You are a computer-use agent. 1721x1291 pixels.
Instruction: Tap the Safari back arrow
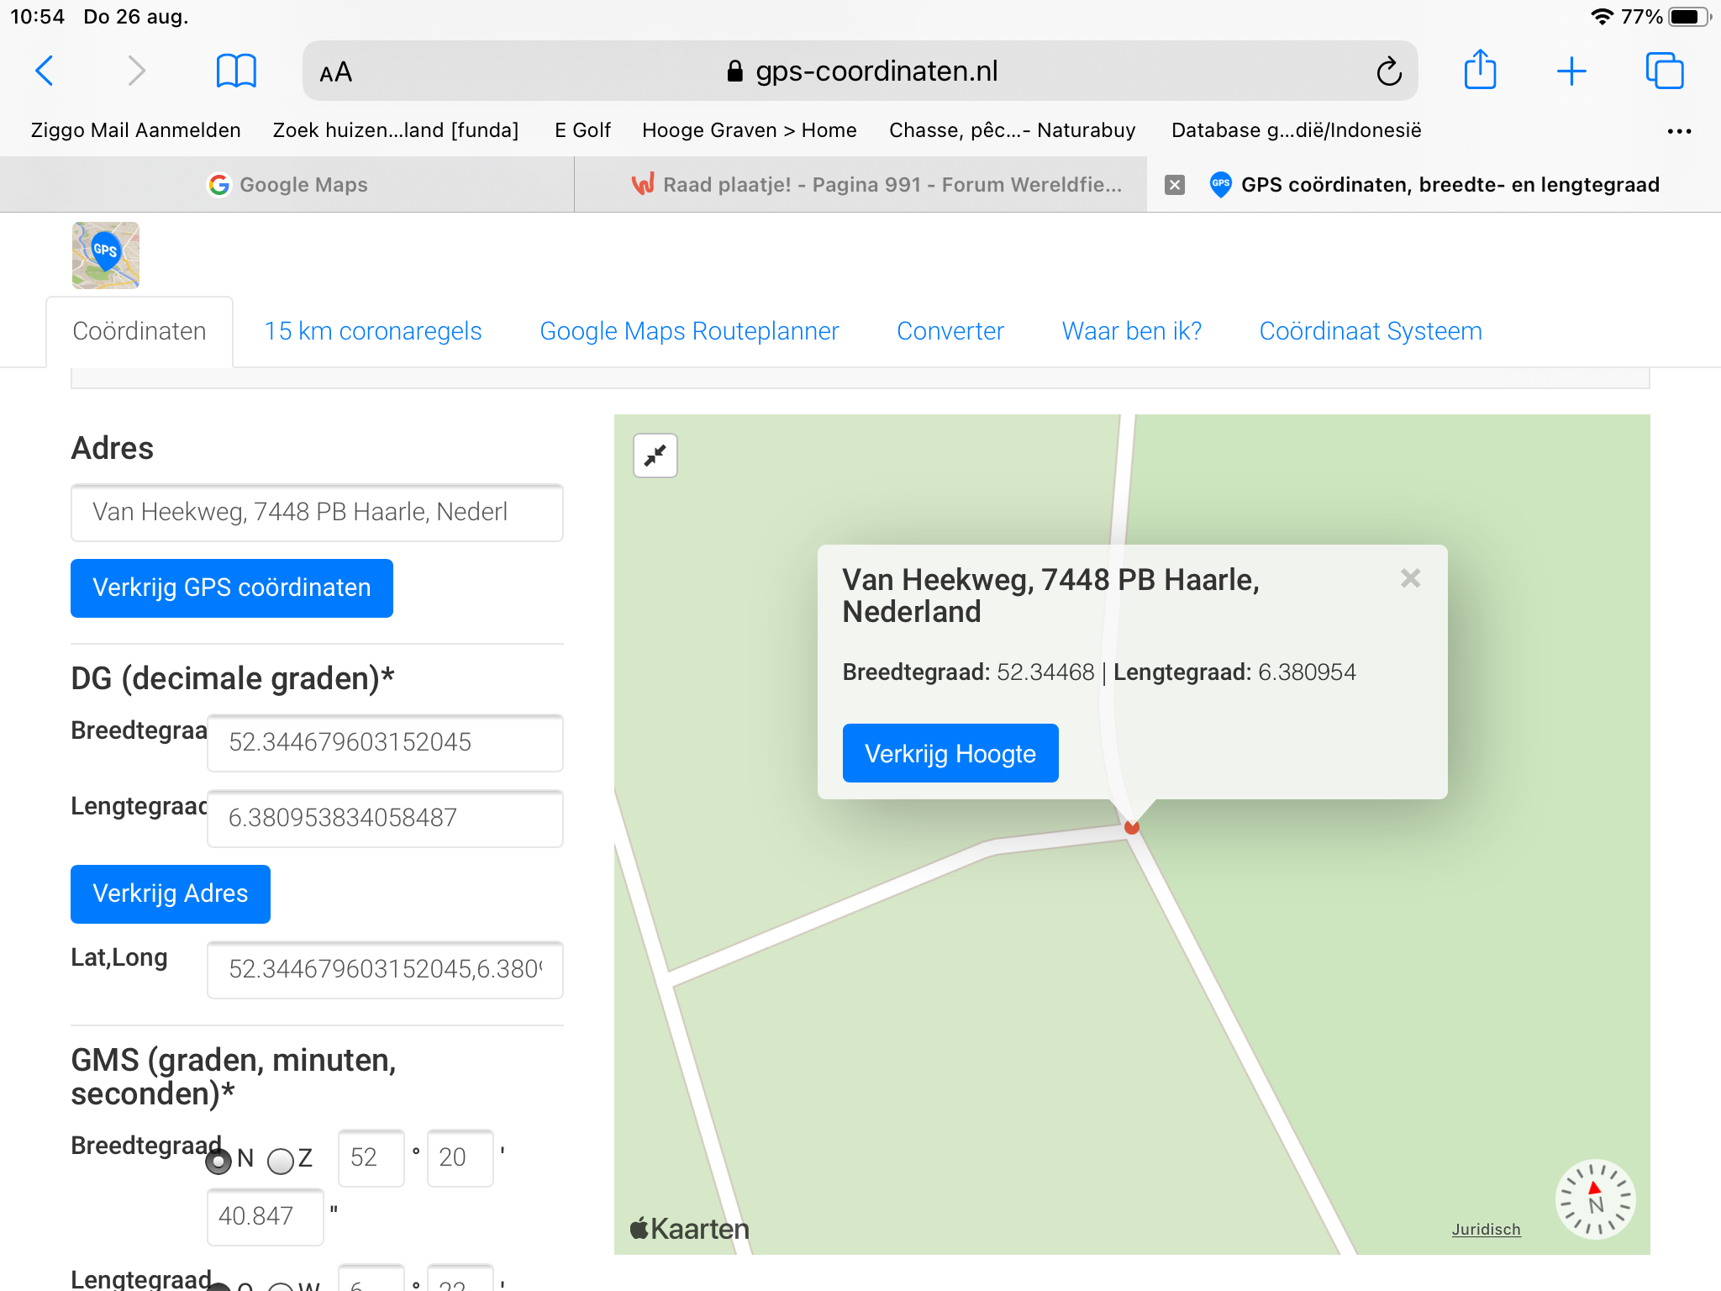tap(45, 71)
